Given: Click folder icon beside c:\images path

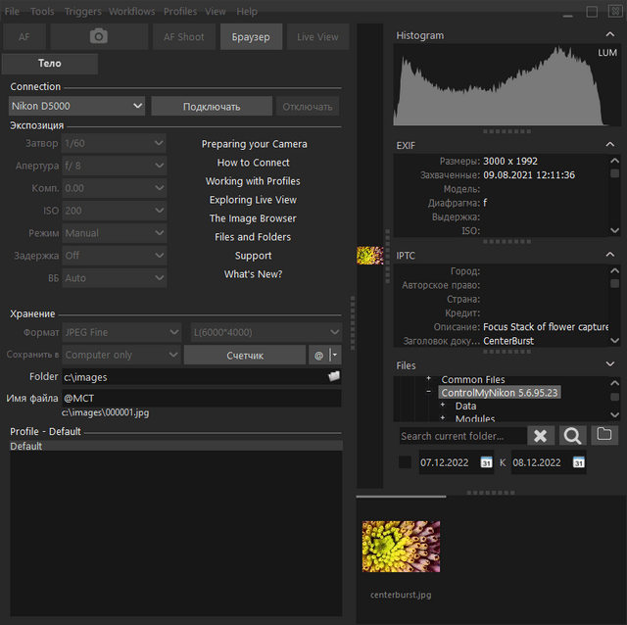Looking at the screenshot, I should tap(333, 376).
